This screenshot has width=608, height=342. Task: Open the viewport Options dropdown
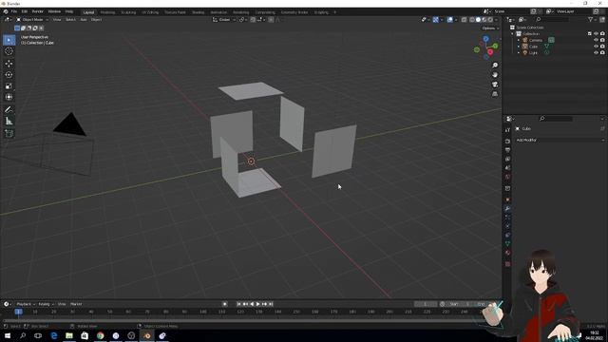pos(490,28)
